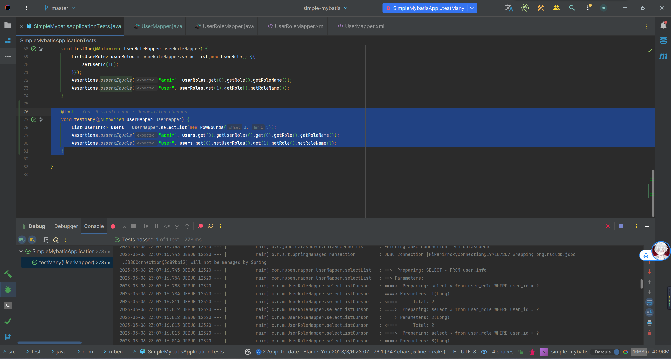This screenshot has height=359, width=671.
Task: Rerun the debug session with the bug icon
Action: coord(113,226)
